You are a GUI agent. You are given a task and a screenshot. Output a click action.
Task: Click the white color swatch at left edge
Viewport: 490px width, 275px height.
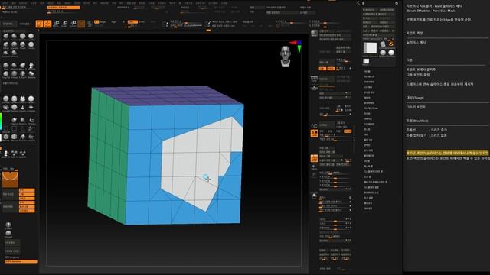pyautogui.click(x=1, y=137)
